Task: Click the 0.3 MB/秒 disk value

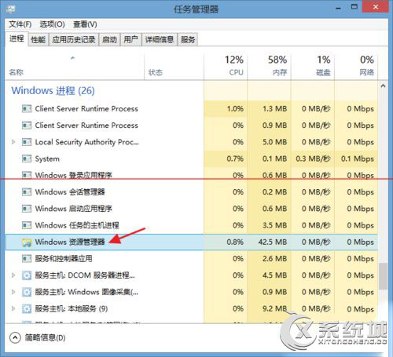Action: point(313,158)
